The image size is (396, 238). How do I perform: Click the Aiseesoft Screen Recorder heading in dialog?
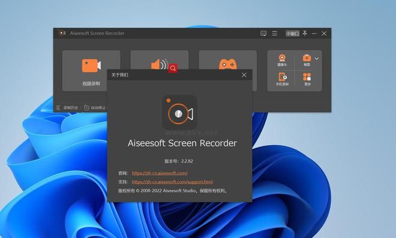[x=182, y=143]
